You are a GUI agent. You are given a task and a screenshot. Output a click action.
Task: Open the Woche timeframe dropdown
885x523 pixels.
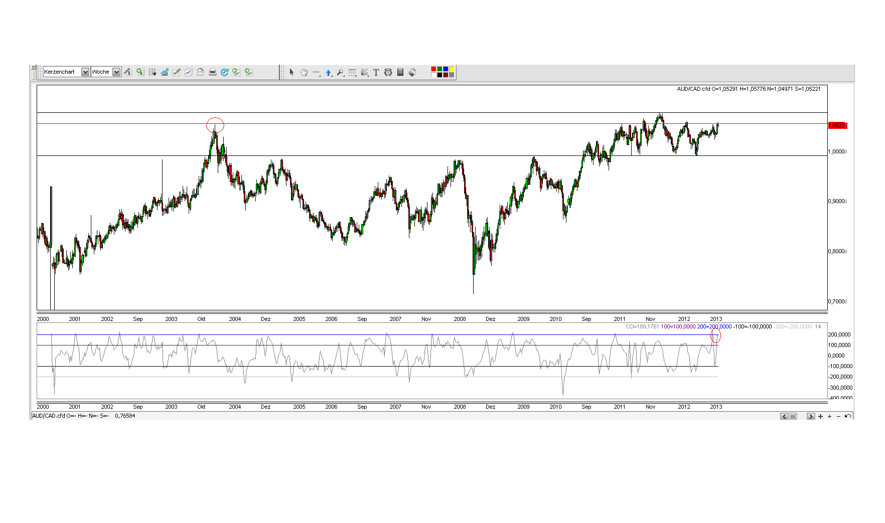[106, 72]
